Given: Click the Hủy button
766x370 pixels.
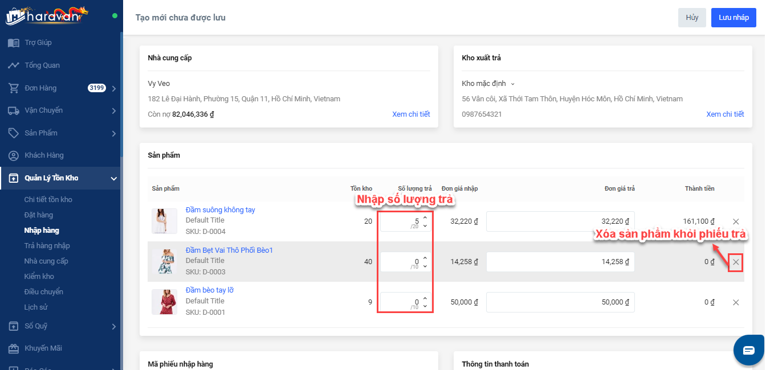Looking at the screenshot, I should pos(692,18).
